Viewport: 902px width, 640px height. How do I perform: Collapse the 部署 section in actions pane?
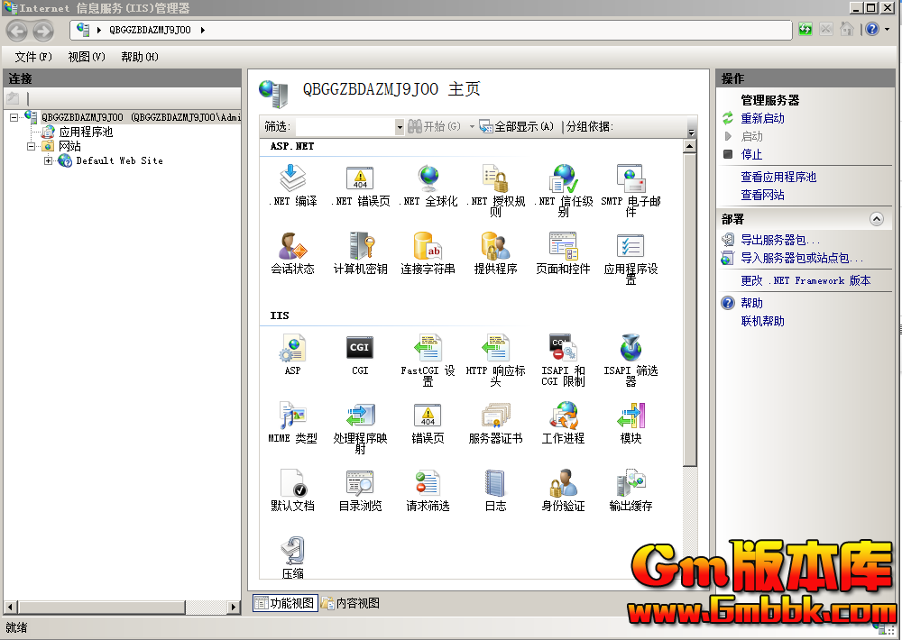click(x=876, y=219)
